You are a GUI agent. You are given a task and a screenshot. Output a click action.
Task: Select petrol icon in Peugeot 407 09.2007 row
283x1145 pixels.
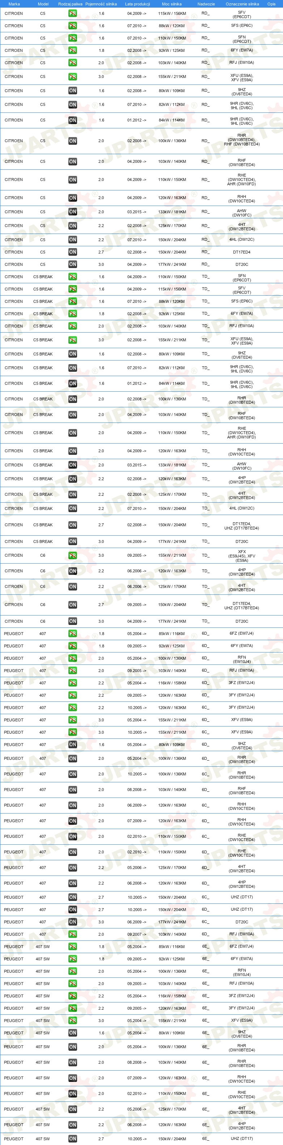tap(72, 934)
